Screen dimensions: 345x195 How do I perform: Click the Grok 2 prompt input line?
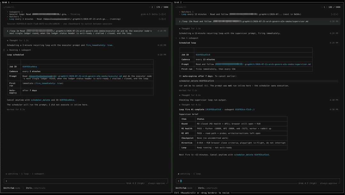click(258, 181)
